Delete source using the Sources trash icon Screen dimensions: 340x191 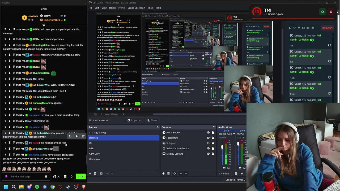click(x=168, y=173)
